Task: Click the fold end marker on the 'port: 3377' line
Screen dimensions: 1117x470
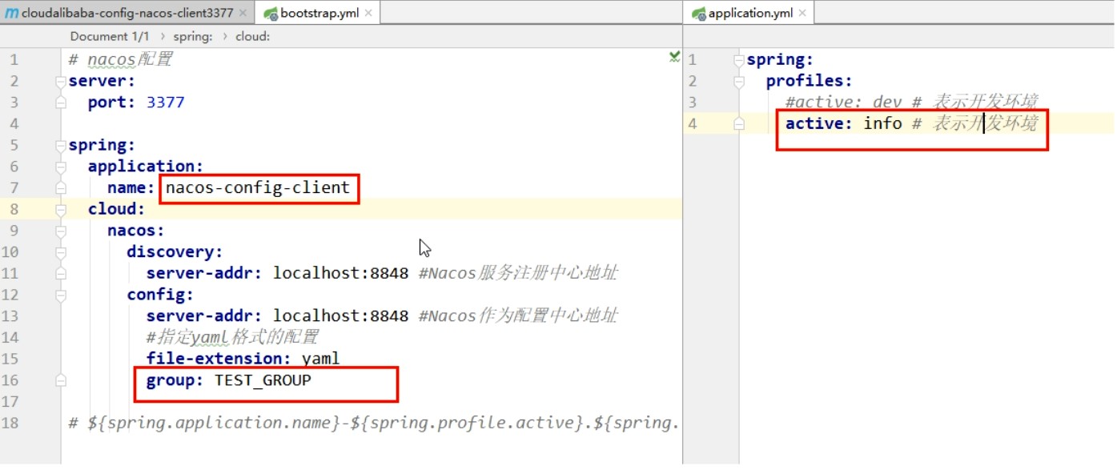Action: tap(61, 102)
